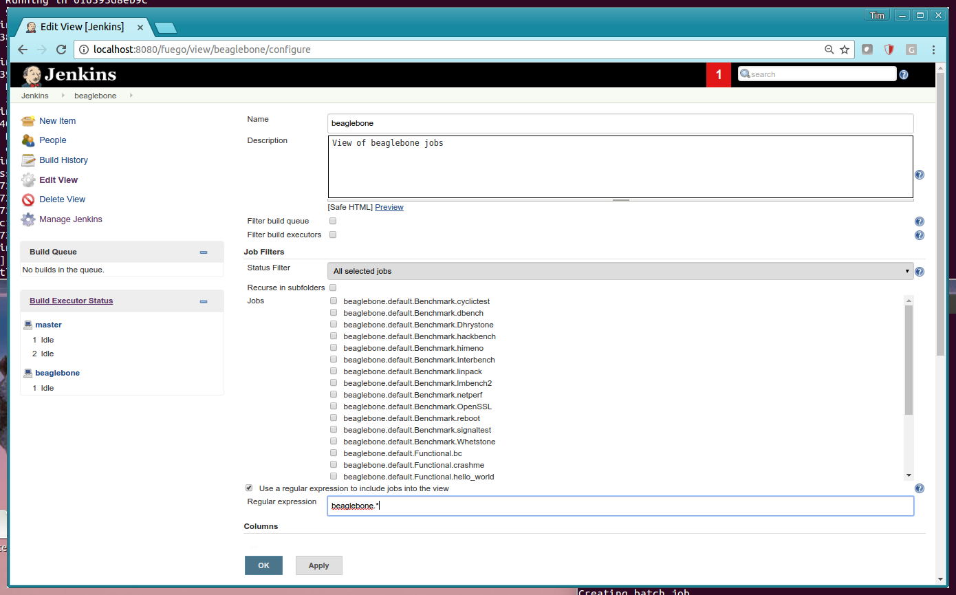The image size is (956, 595).
Task: Click the zoom magnifier icon in the address bar
Action: (x=829, y=50)
